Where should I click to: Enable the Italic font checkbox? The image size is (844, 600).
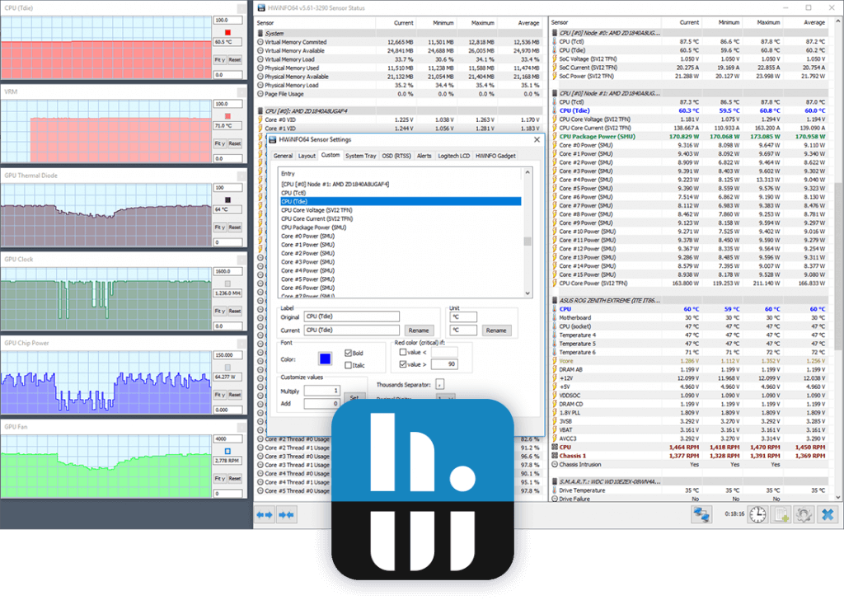point(349,365)
